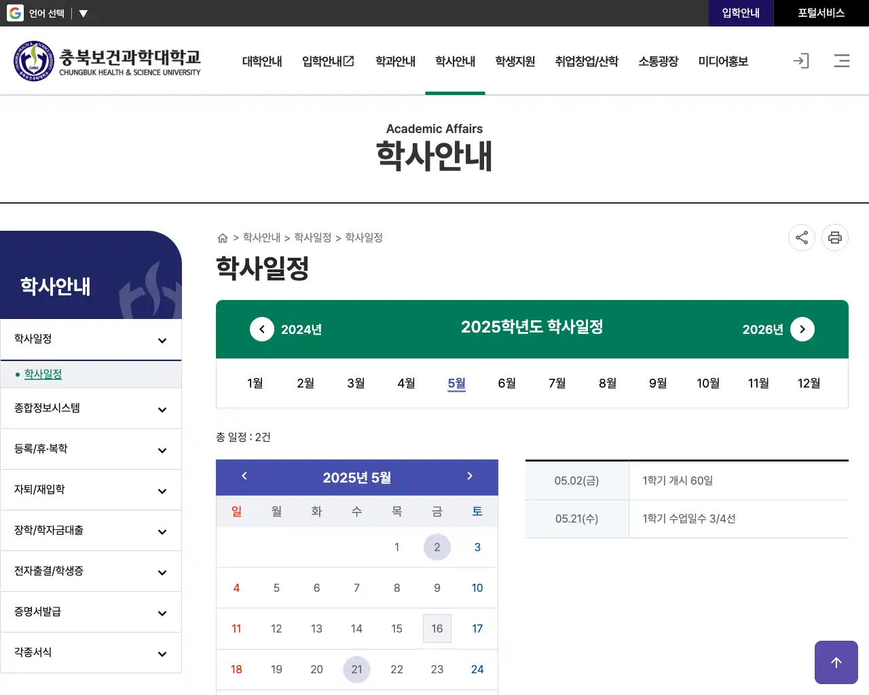Go to previous year 2024년 arrow
Image resolution: width=869 pixels, height=695 pixels.
262,329
